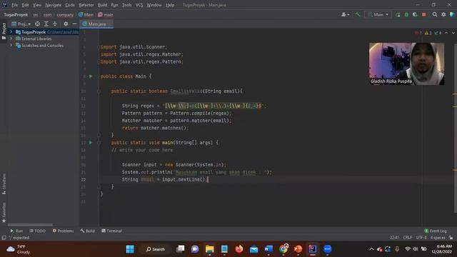Click the run gutter icon beside class Main
The width and height of the screenshot is (457, 257).
click(x=91, y=76)
